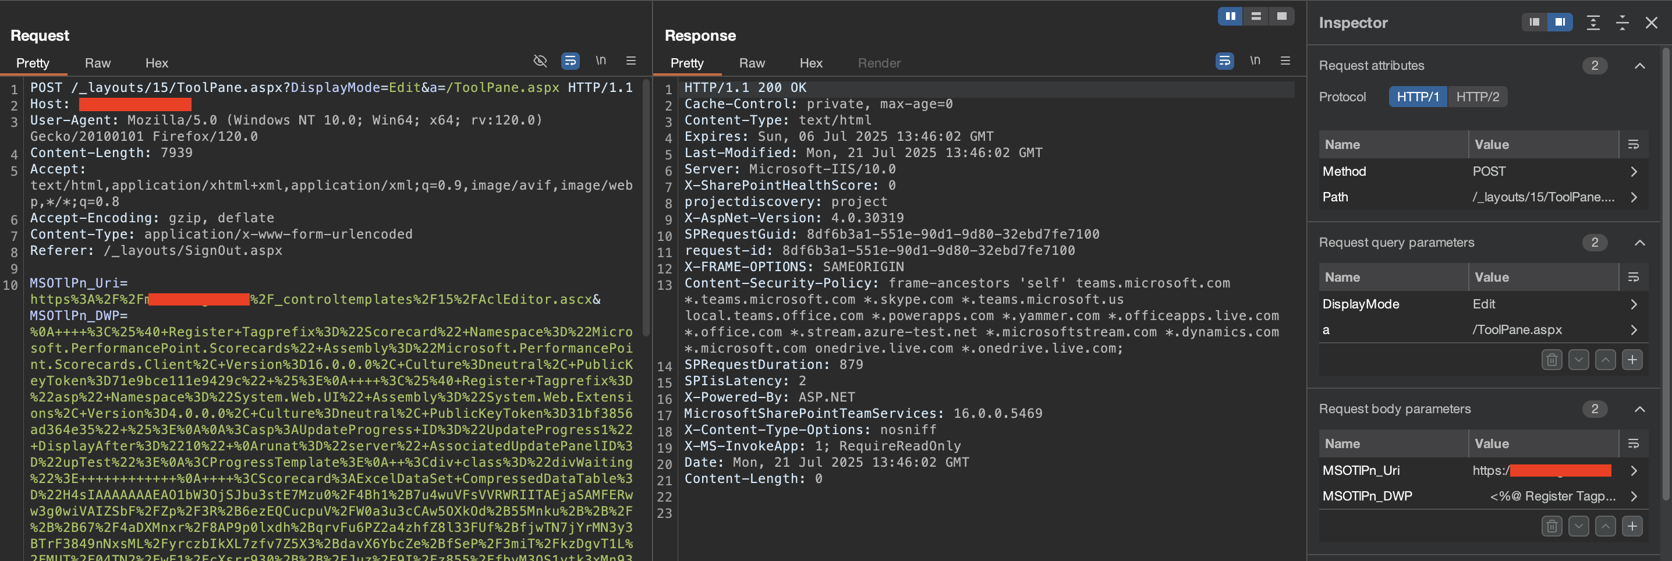This screenshot has width=1672, height=561.
Task: Toggle word wrap icon in Request panel
Action: coord(570,61)
